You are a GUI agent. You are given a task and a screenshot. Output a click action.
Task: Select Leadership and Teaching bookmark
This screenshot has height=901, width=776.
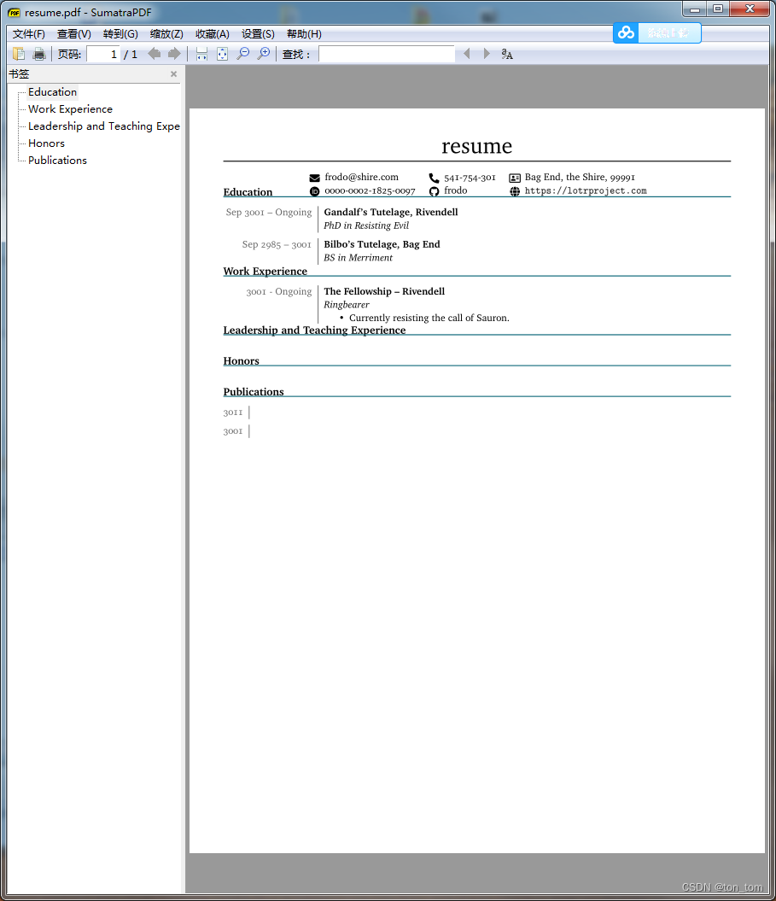tap(103, 126)
